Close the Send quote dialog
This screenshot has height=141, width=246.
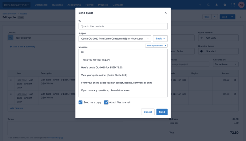click(165, 13)
